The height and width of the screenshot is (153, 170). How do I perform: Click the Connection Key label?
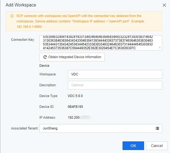(x=23, y=40)
